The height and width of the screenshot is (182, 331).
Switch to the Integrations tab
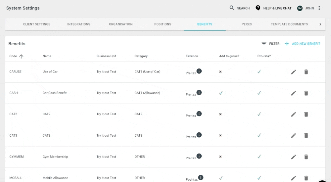click(x=79, y=24)
